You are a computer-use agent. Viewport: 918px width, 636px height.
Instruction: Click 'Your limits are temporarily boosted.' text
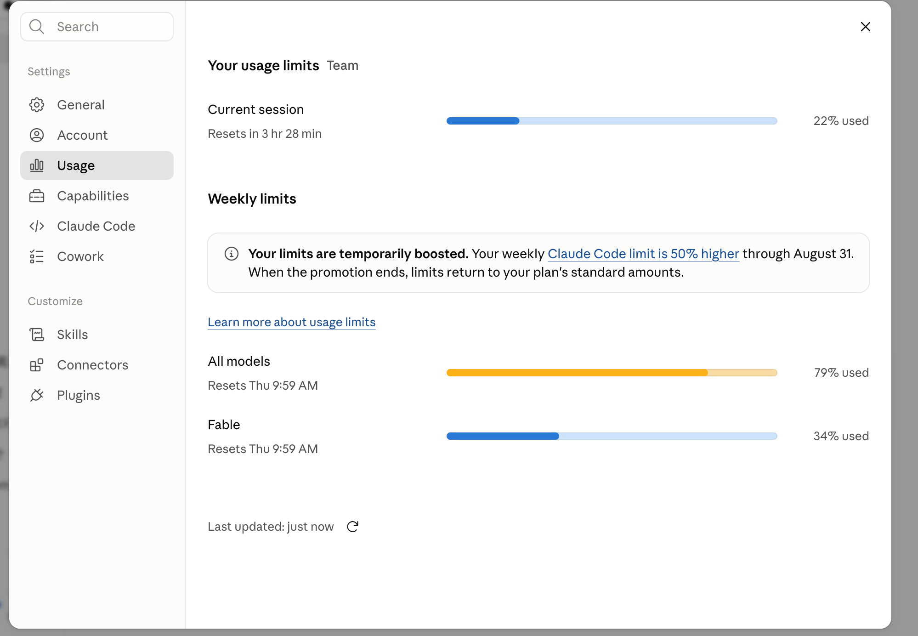[x=358, y=254]
